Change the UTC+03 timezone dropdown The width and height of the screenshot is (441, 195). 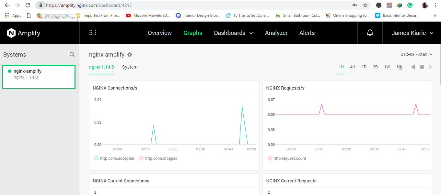(416, 55)
